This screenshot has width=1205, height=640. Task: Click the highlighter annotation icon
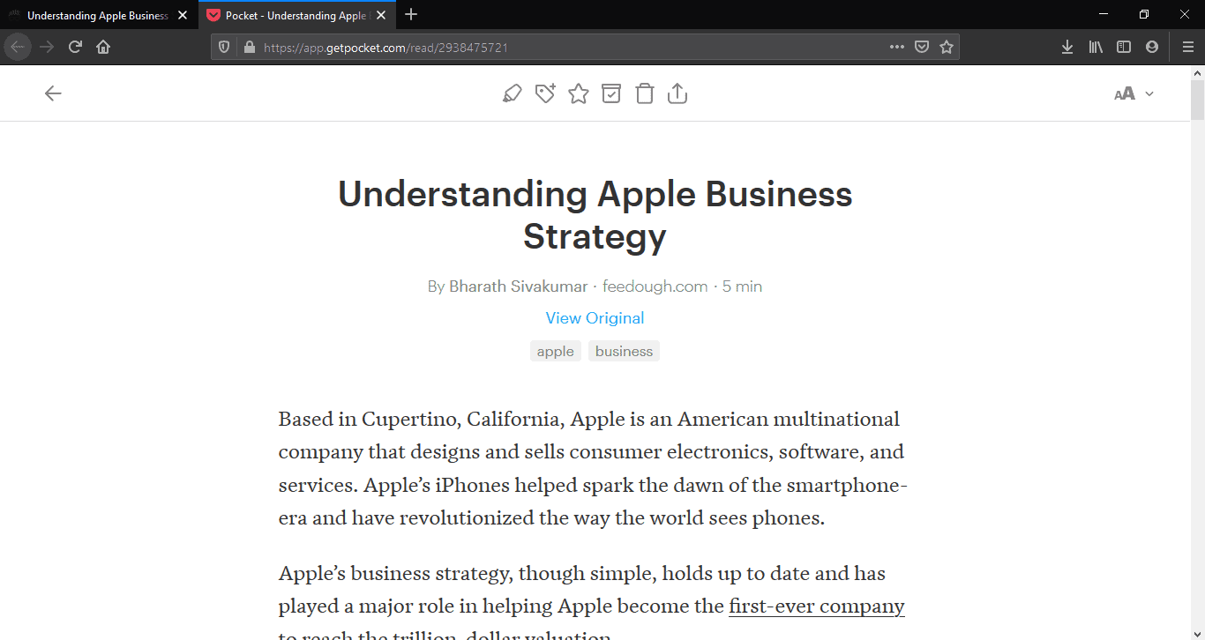[x=512, y=93]
